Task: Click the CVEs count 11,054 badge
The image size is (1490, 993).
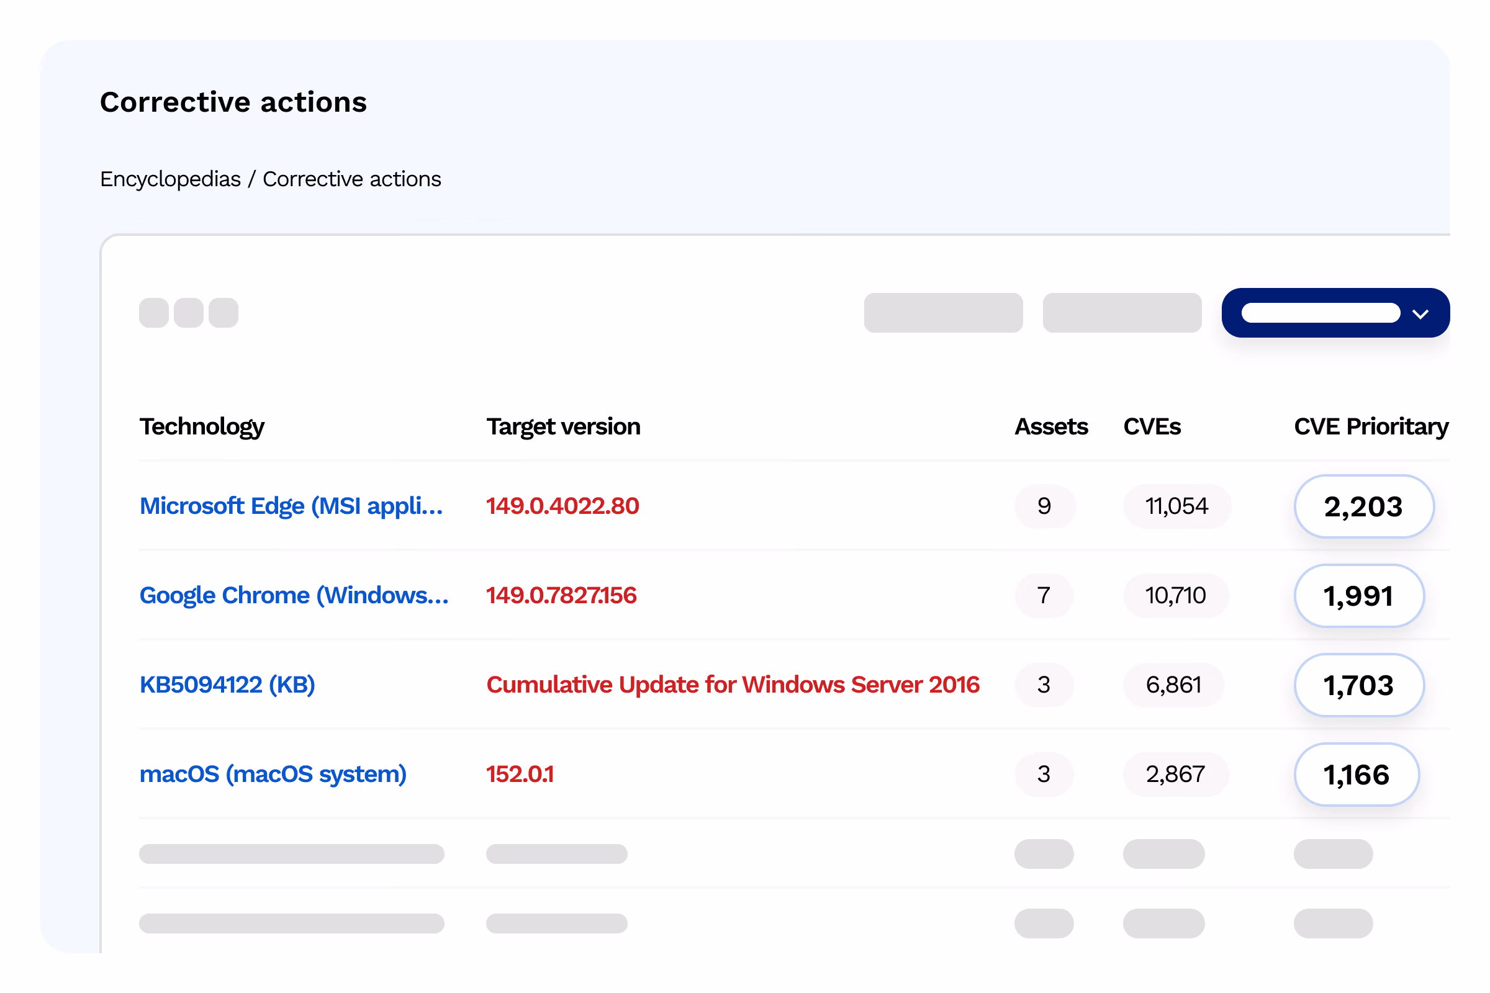Action: (x=1177, y=506)
